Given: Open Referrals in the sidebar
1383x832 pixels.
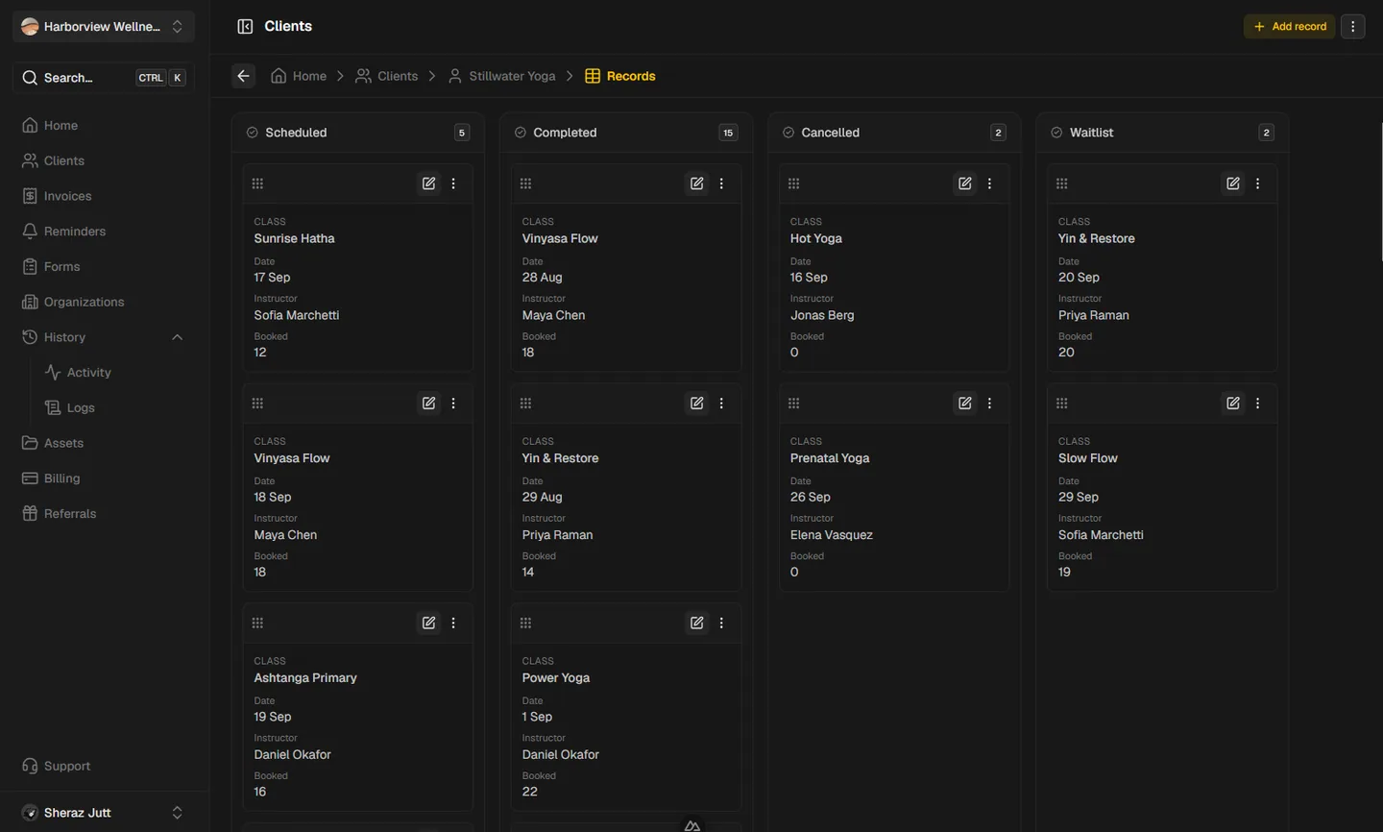Looking at the screenshot, I should point(104,513).
